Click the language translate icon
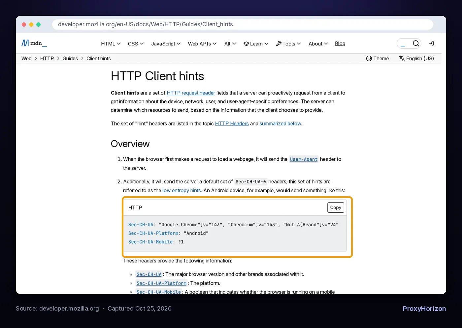Image resolution: width=462 pixels, height=328 pixels. 402,59
